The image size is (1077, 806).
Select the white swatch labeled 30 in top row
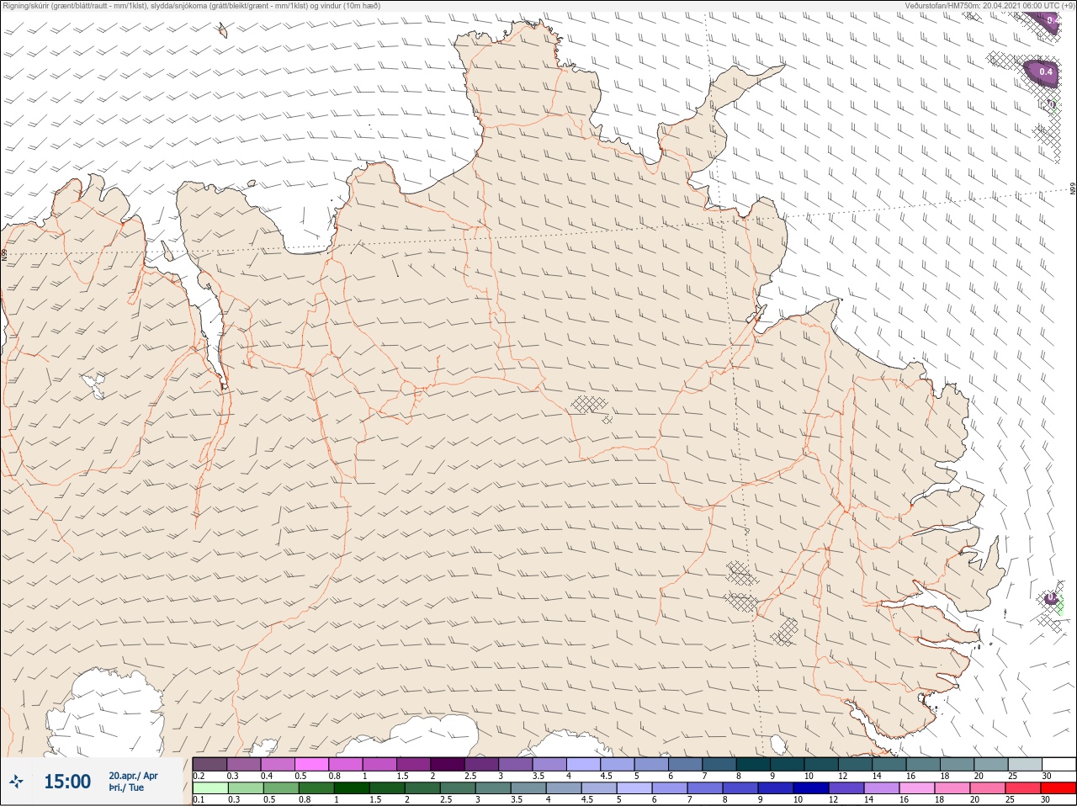(x=1058, y=764)
